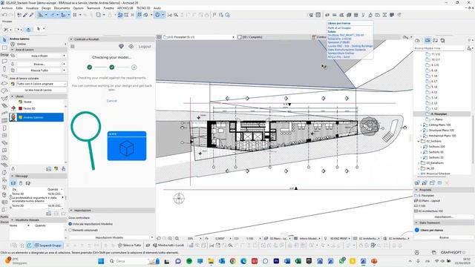Click the Rilascia Tutto button
Viewport: 475px width, 267px height.
click(x=39, y=70)
